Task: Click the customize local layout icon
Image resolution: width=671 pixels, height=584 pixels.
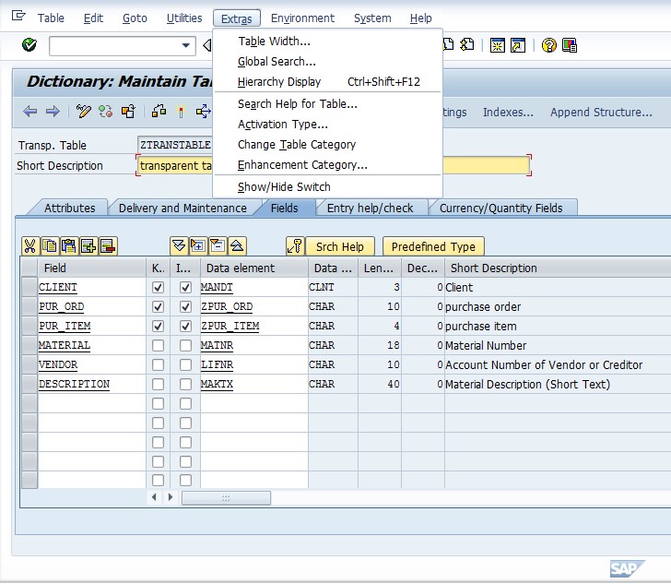Action: 570,45
